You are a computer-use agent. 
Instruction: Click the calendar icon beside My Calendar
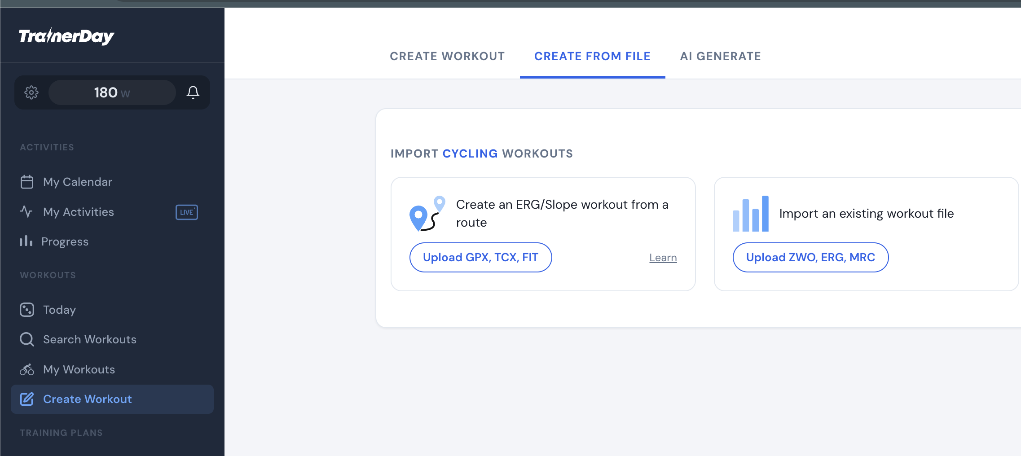click(x=27, y=182)
